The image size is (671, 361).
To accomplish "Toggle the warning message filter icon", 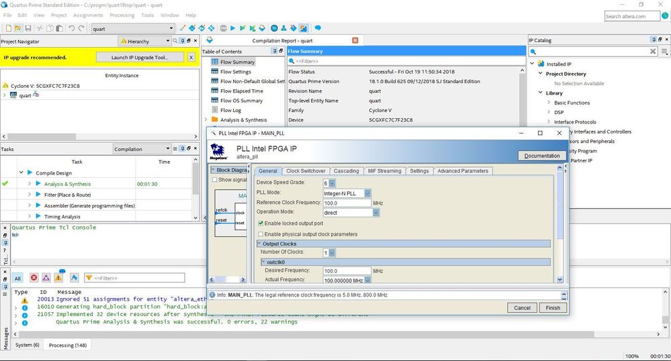I will click(x=59, y=277).
